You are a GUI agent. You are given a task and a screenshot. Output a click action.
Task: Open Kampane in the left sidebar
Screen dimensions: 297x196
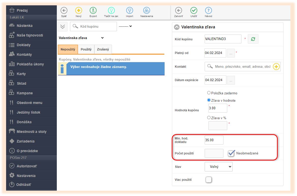click(25, 93)
